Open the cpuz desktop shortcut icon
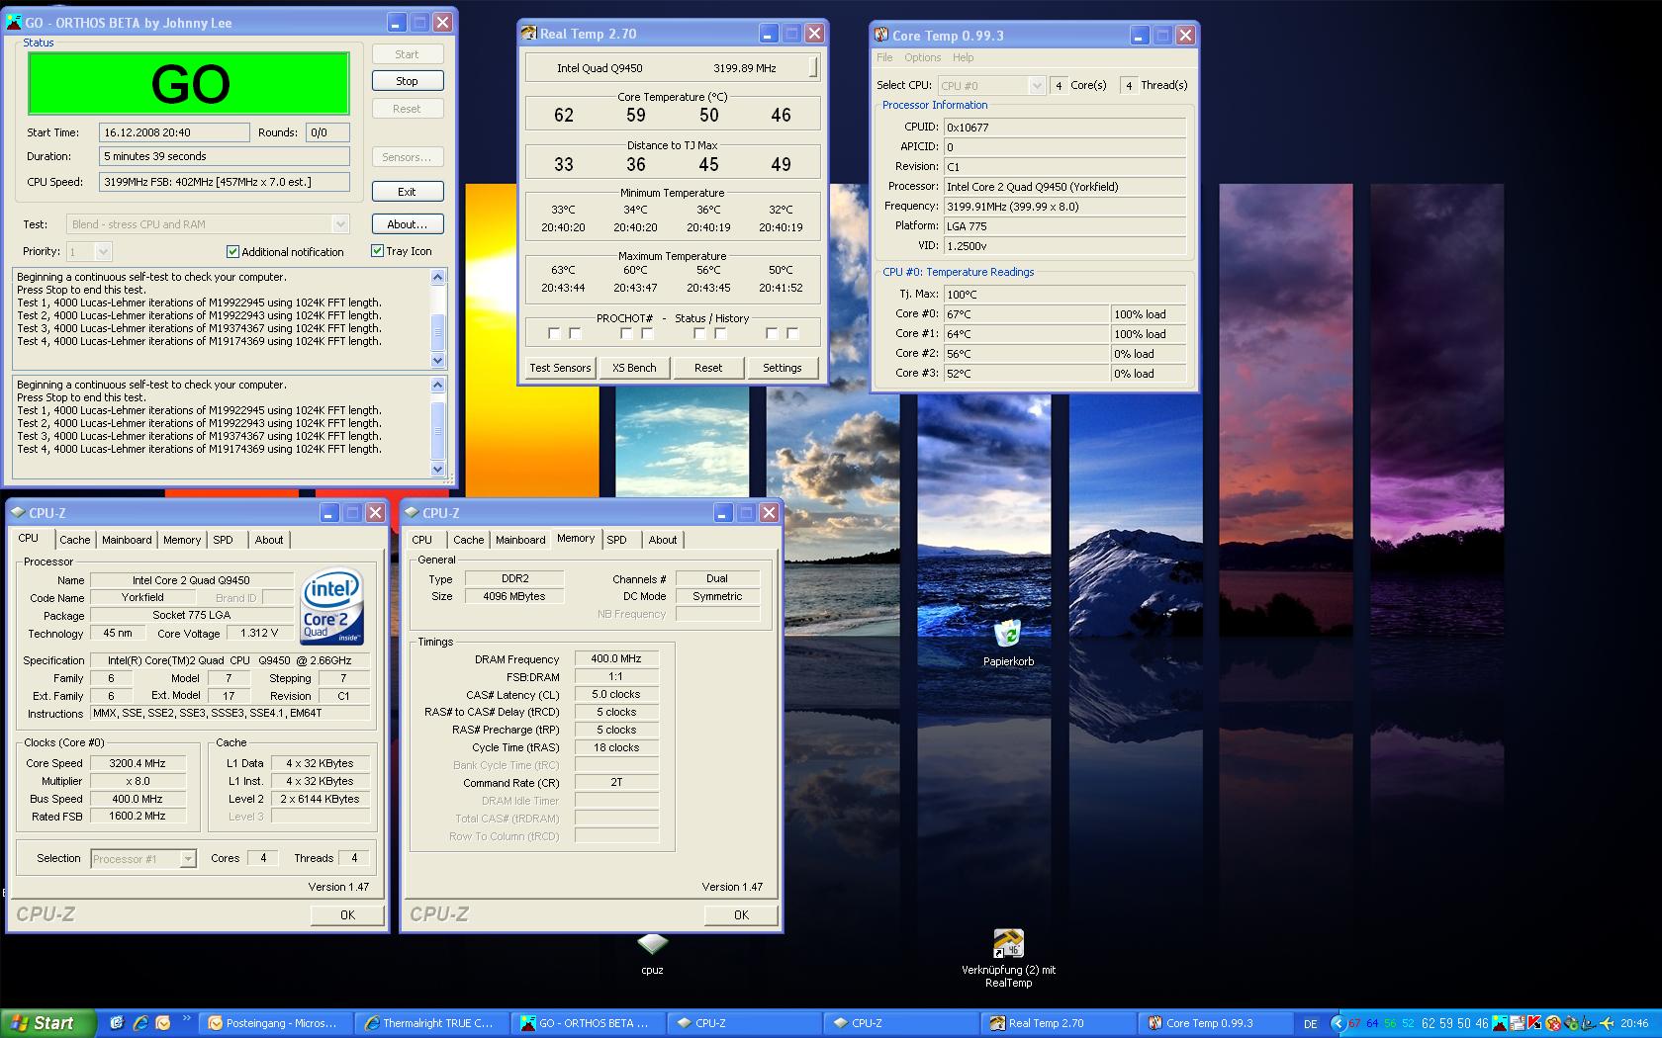 652,944
